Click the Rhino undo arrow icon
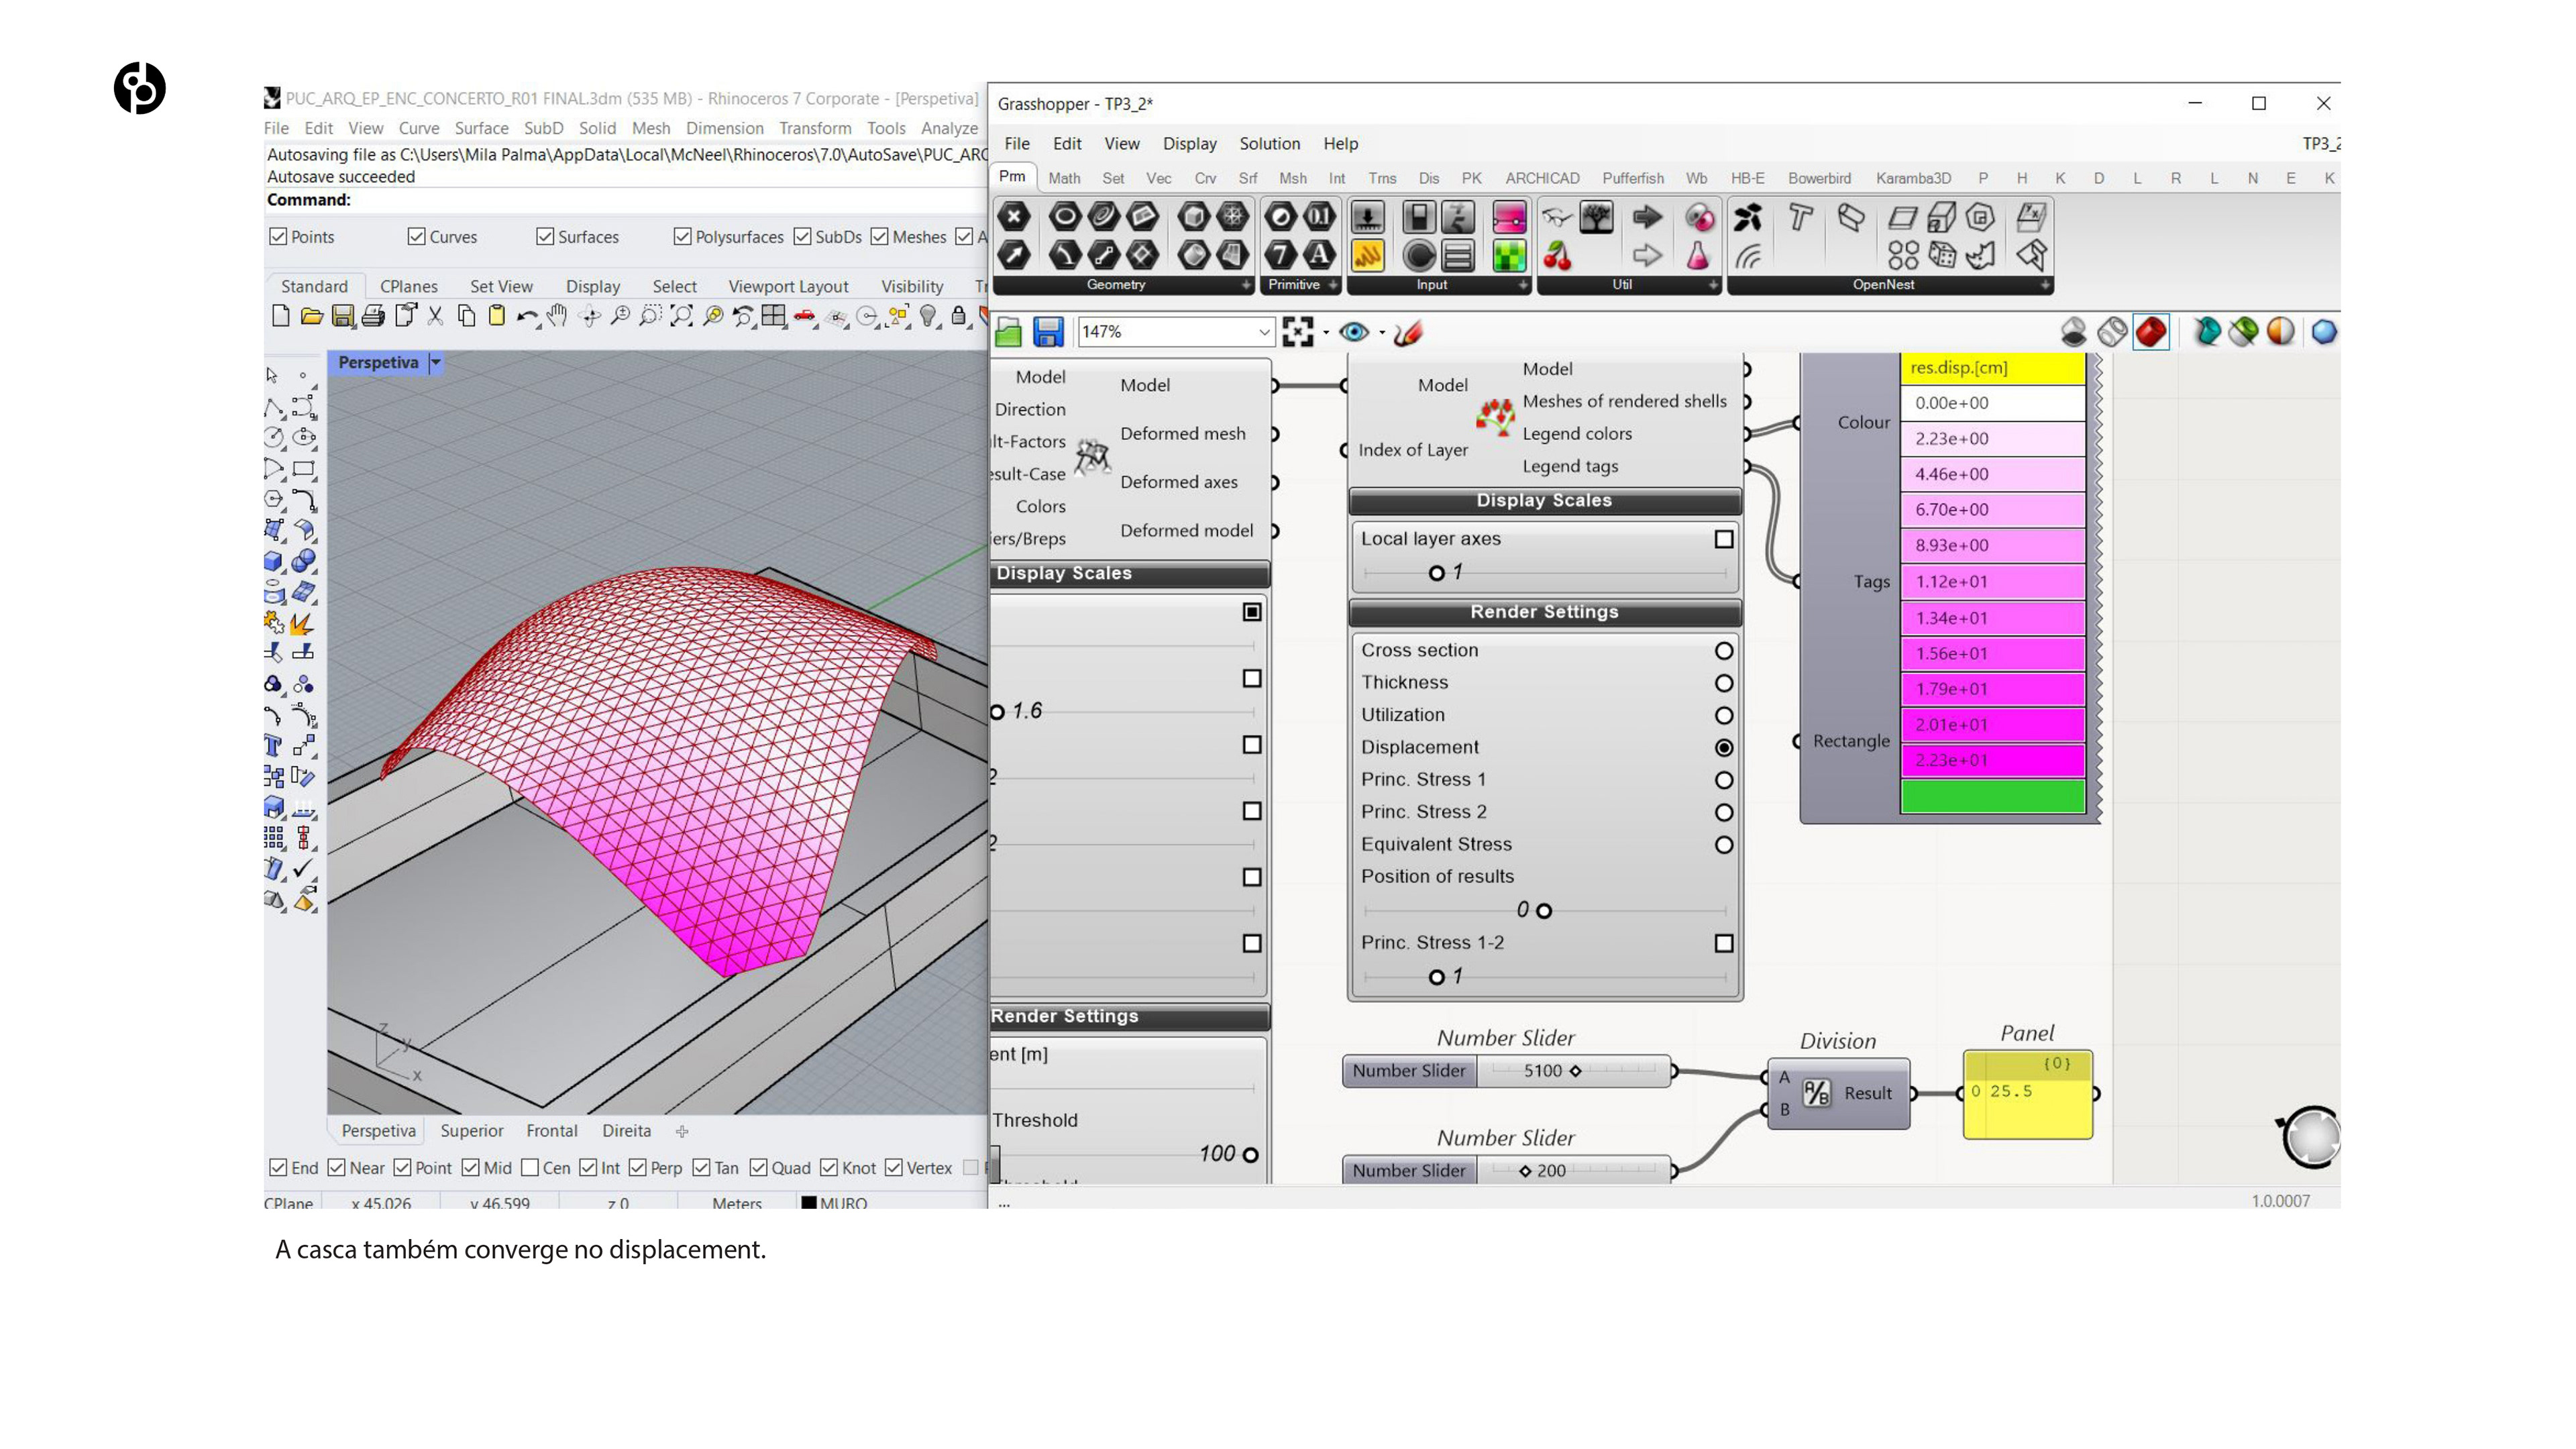The image size is (2576, 1449). (x=526, y=317)
